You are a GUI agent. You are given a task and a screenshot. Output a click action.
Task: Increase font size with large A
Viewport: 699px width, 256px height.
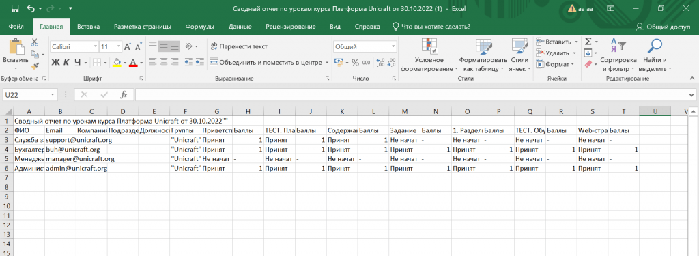(128, 46)
